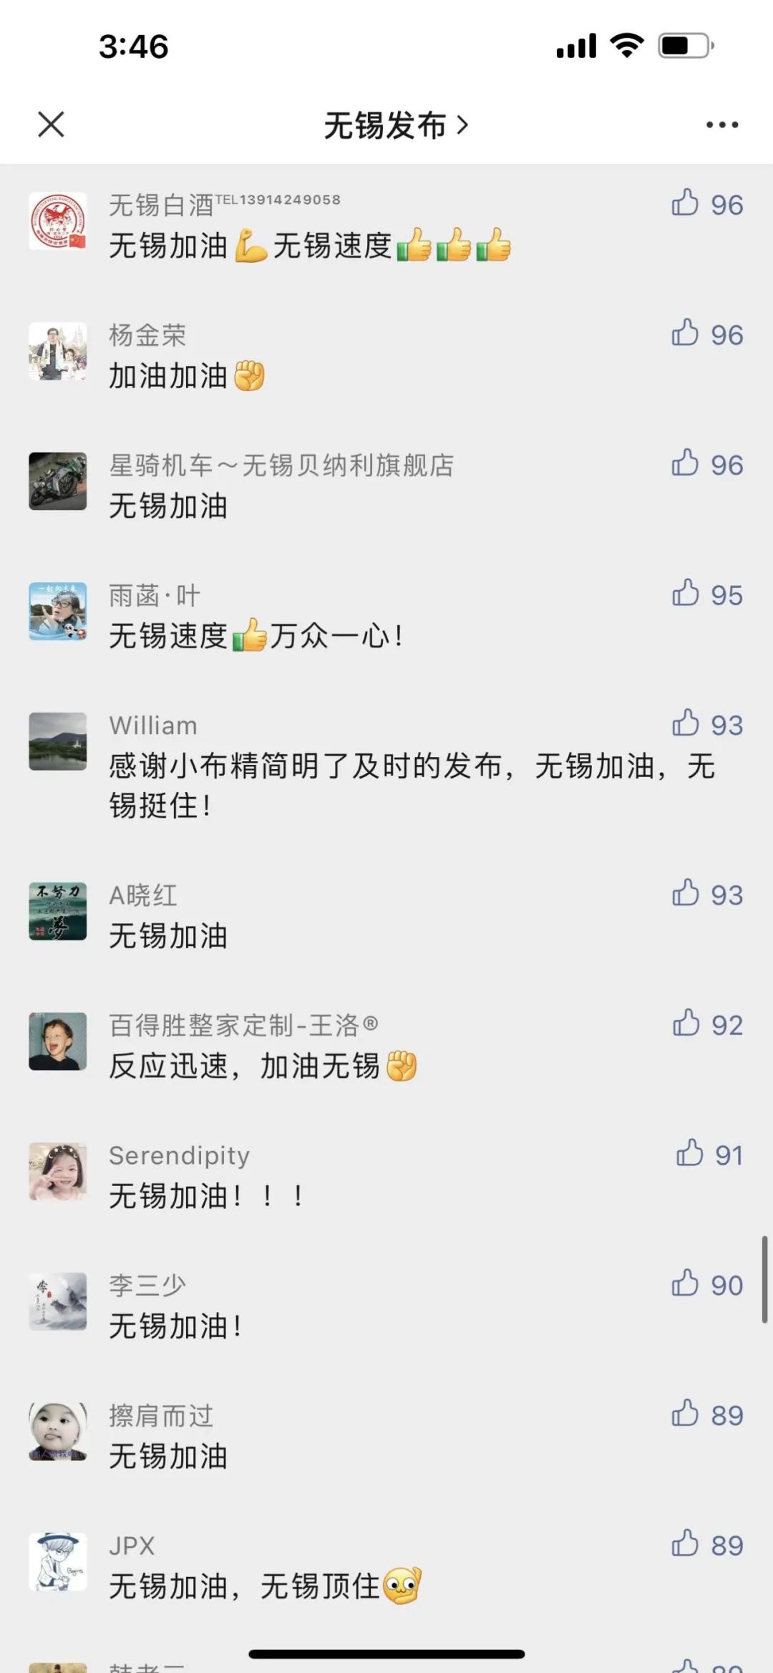773x1673 pixels.
Task: Open the three-dots more options menu
Action: (x=721, y=125)
